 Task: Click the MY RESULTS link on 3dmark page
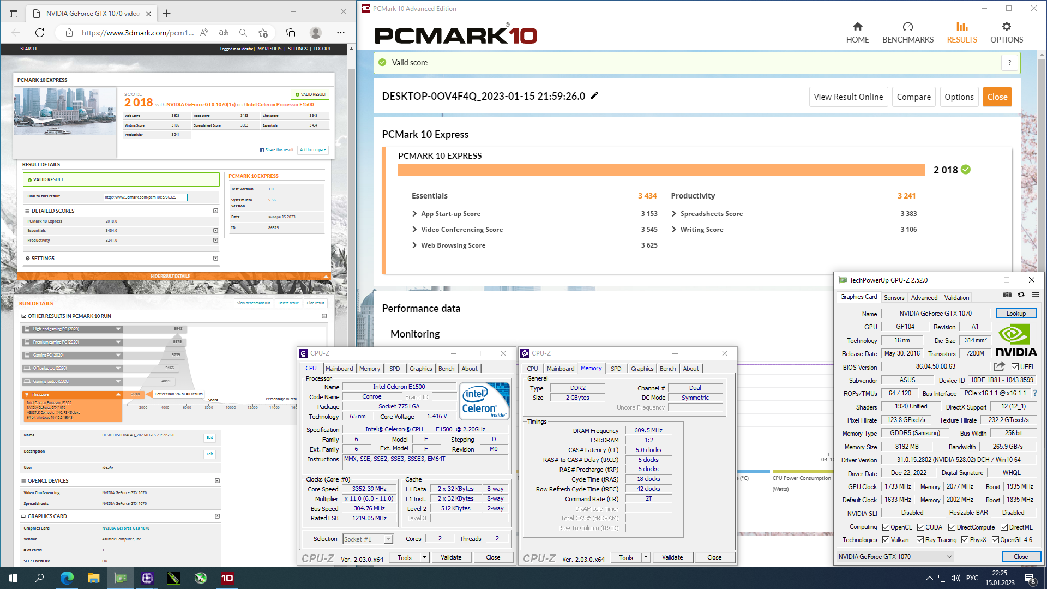pos(269,49)
